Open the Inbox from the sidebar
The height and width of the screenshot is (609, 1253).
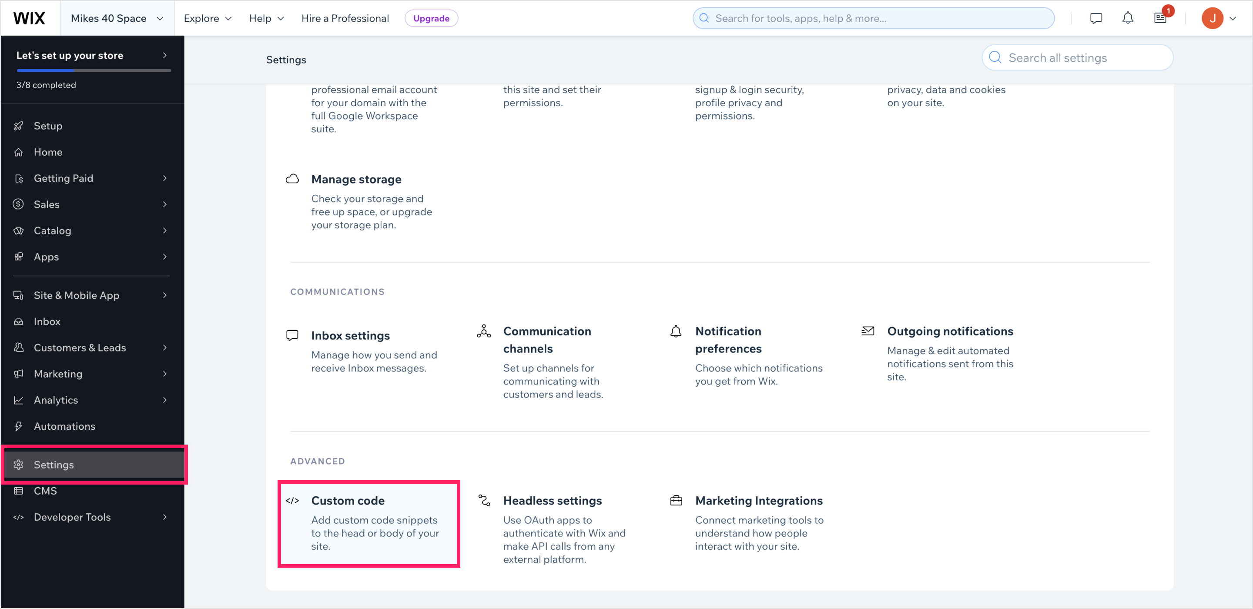[x=47, y=321]
